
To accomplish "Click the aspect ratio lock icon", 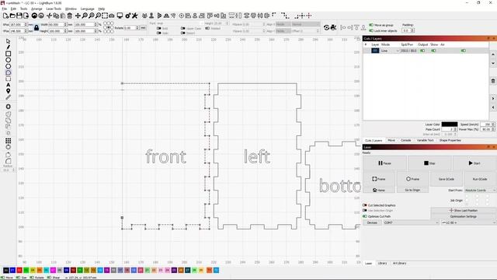I will pyautogui.click(x=36, y=28).
